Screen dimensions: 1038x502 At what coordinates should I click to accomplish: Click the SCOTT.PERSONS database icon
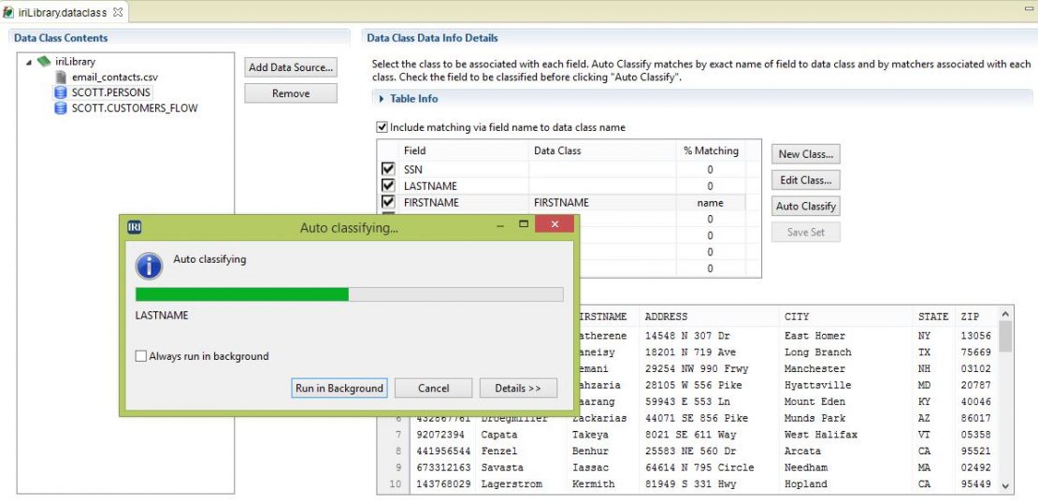click(x=60, y=93)
